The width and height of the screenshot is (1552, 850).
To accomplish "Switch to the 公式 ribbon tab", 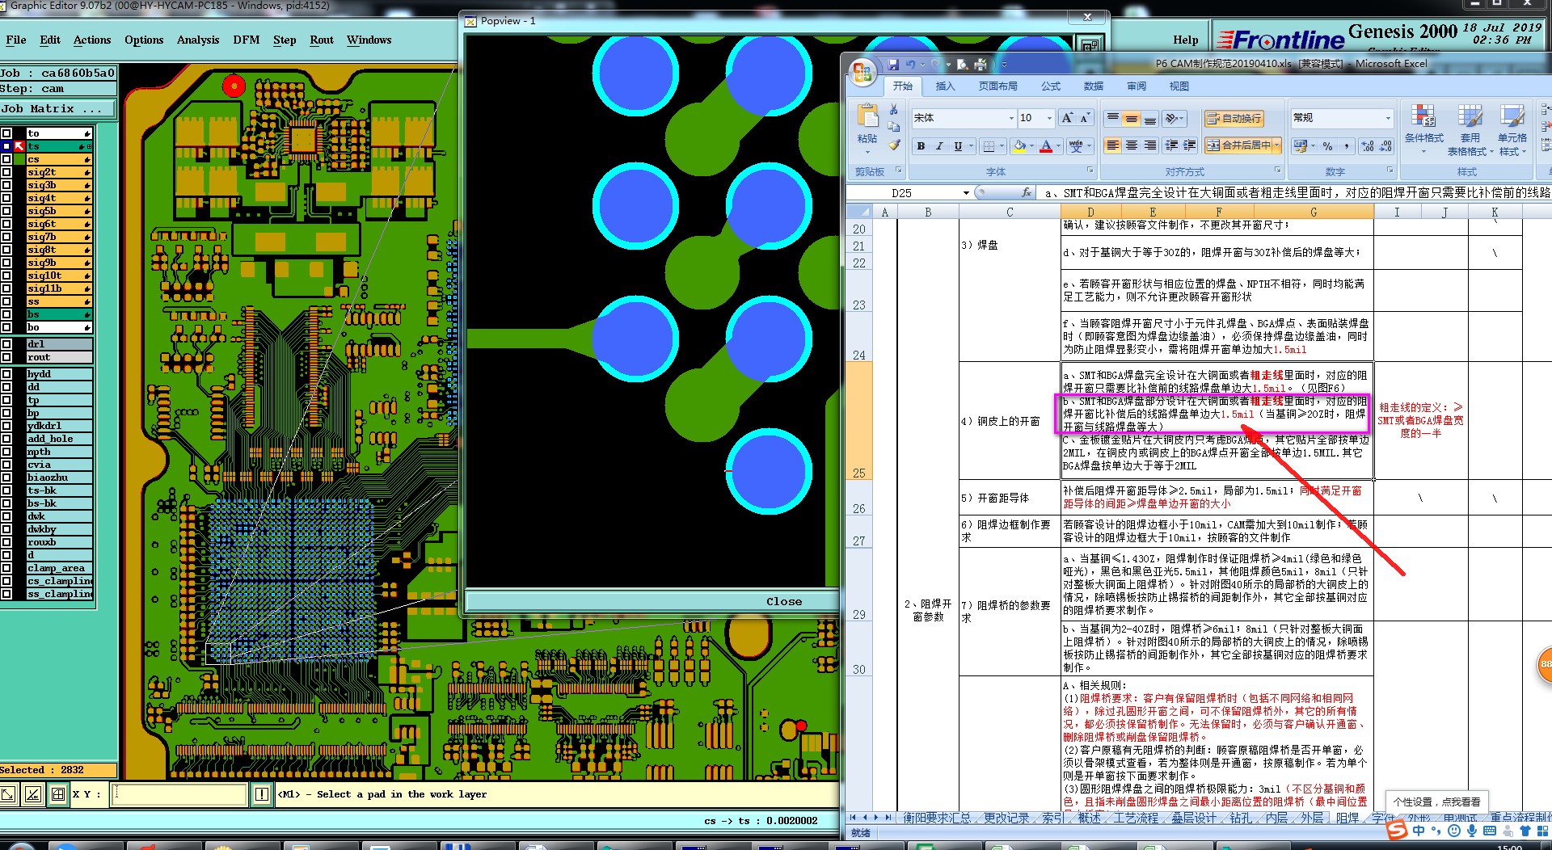I will click(x=1050, y=86).
